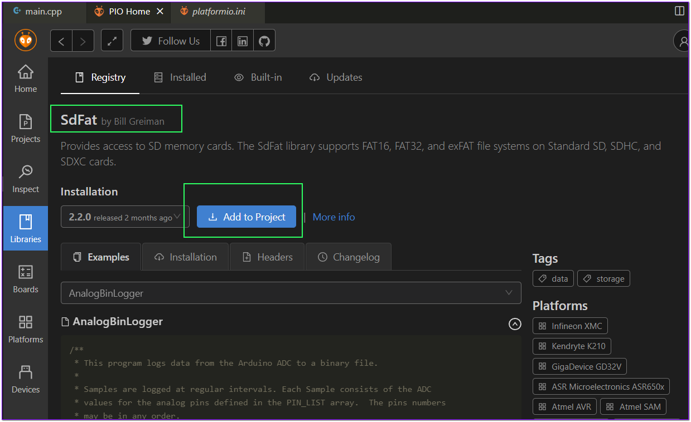Click the PlatformIO ant logo icon
Image resolution: width=691 pixels, height=422 pixels.
pyautogui.click(x=25, y=40)
